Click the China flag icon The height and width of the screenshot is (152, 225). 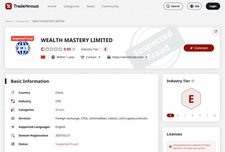[43, 57]
